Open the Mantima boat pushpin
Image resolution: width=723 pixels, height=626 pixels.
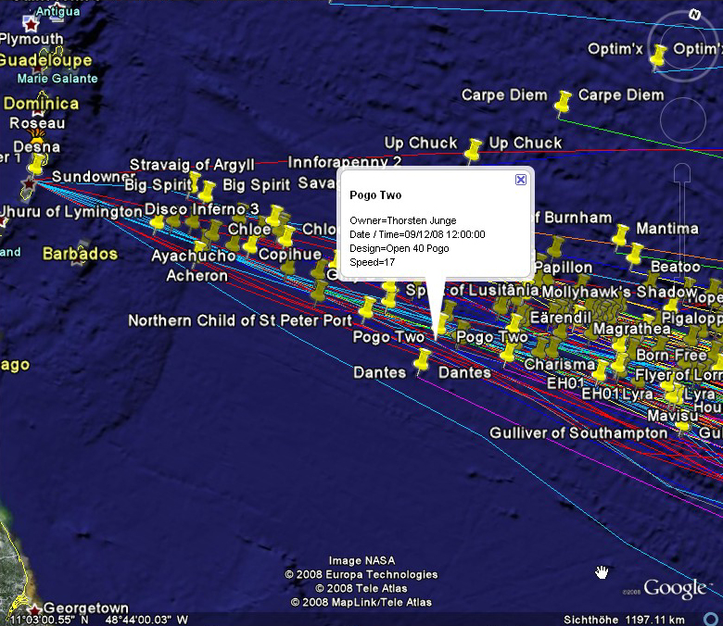[x=620, y=233]
